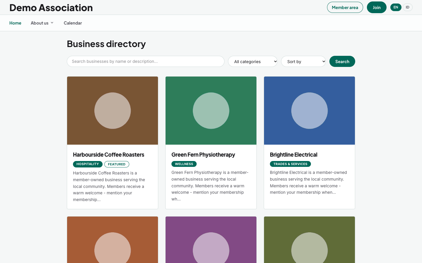This screenshot has width=422, height=263.
Task: Open the Demo Association site title
Action: [51, 8]
